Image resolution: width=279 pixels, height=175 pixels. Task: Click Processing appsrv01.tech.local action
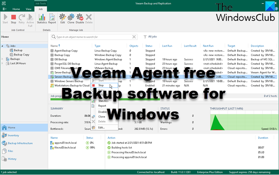coord(127,157)
